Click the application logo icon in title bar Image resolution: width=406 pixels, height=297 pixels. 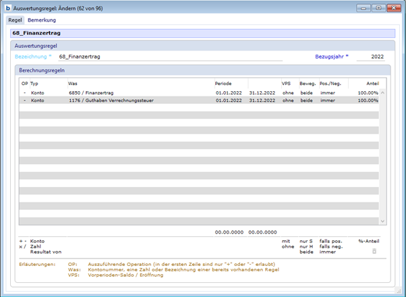(7, 7)
